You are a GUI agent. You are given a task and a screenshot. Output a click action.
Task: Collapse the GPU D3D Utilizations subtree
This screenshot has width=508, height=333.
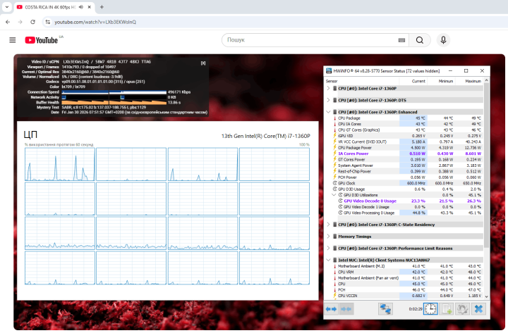tap(334, 195)
